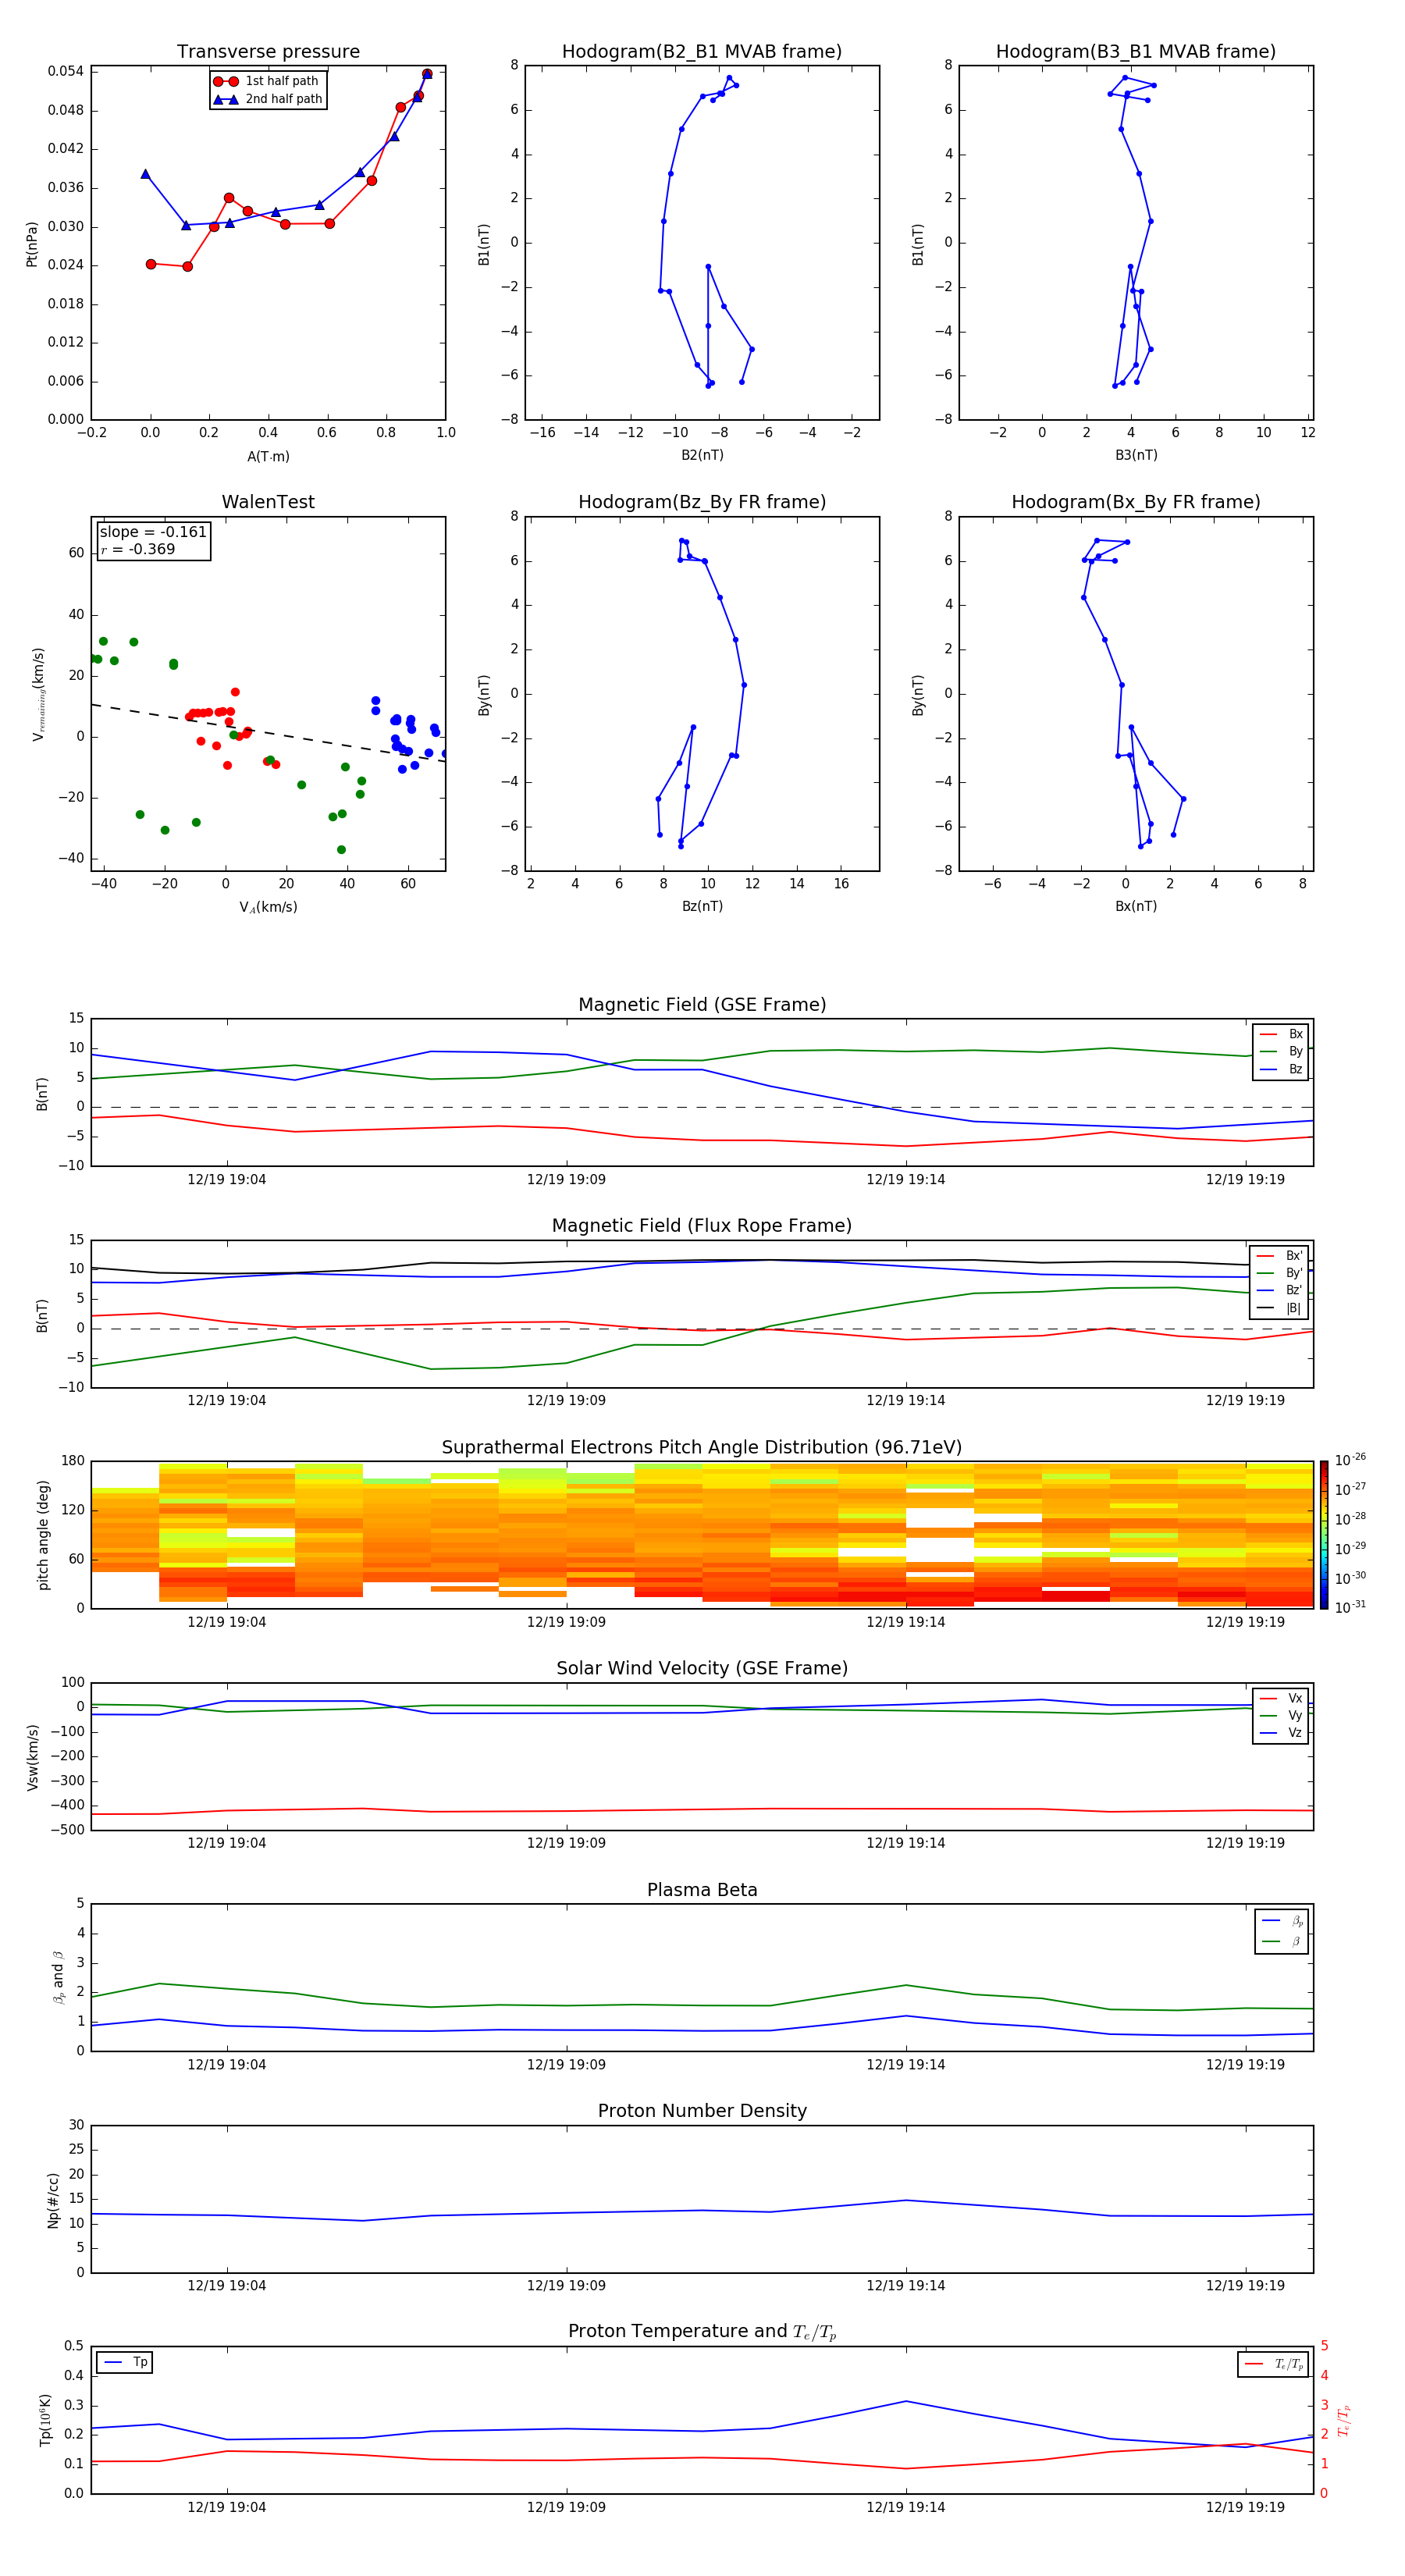This screenshot has width=1405, height=2576.
Task: Click the "Plasma Beta" title
Action: 702,1890
